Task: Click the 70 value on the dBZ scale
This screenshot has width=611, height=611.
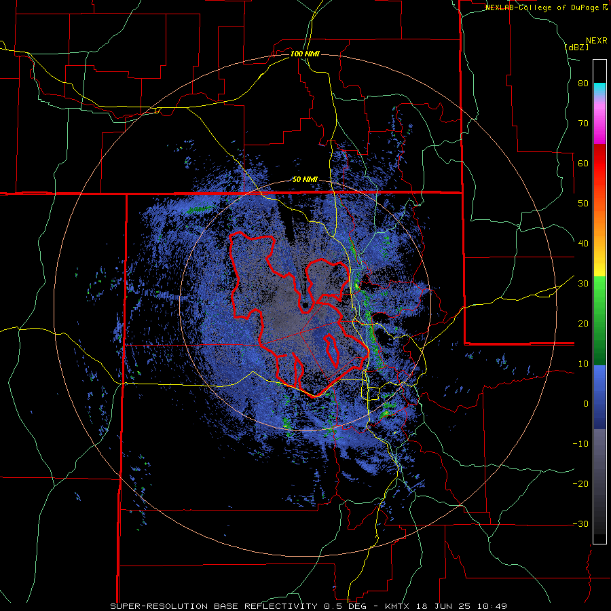Action: [583, 123]
